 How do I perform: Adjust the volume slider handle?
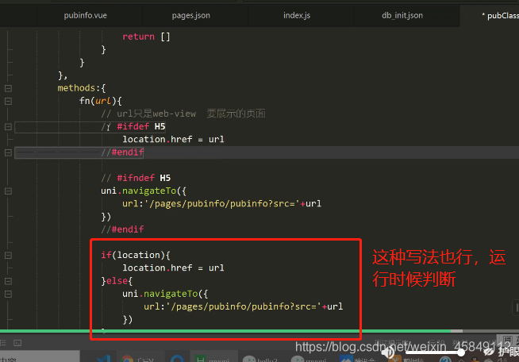pos(461,353)
